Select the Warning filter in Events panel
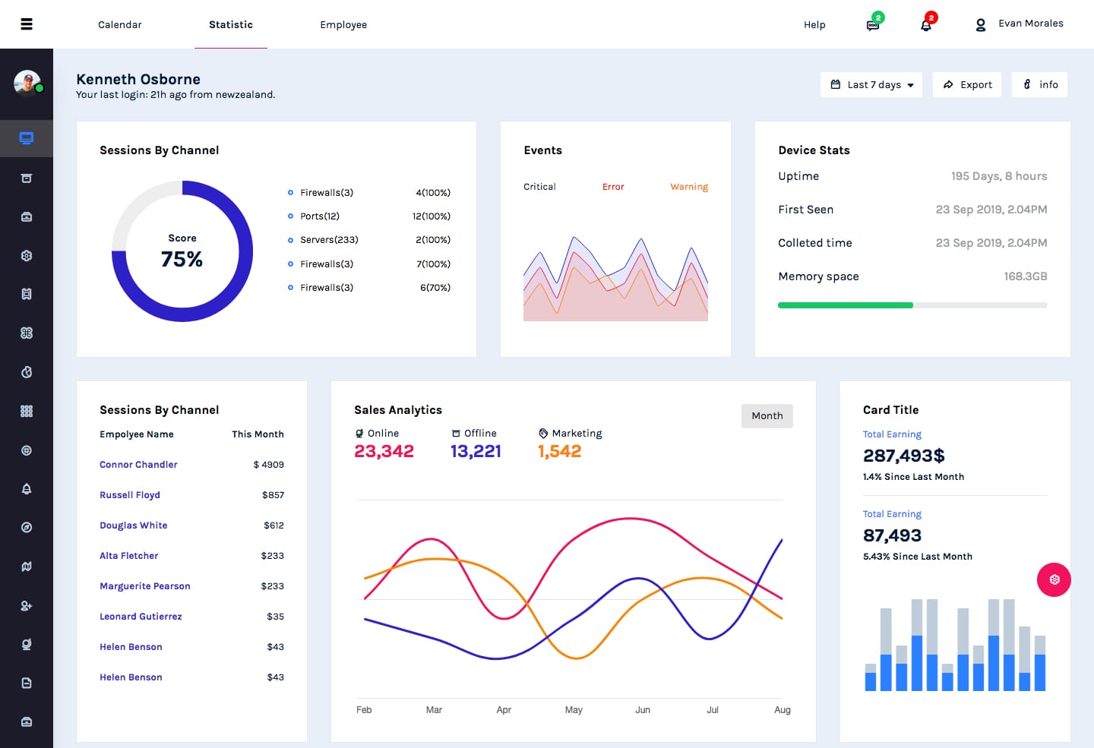The image size is (1094, 748). pyautogui.click(x=688, y=186)
